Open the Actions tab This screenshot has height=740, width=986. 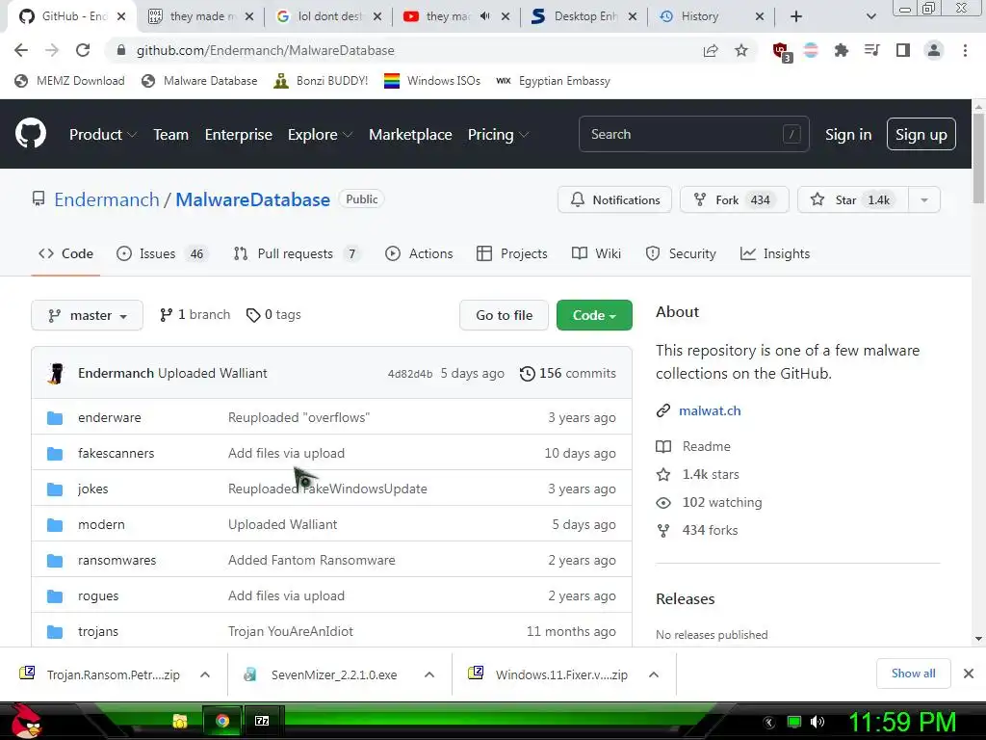tap(419, 253)
